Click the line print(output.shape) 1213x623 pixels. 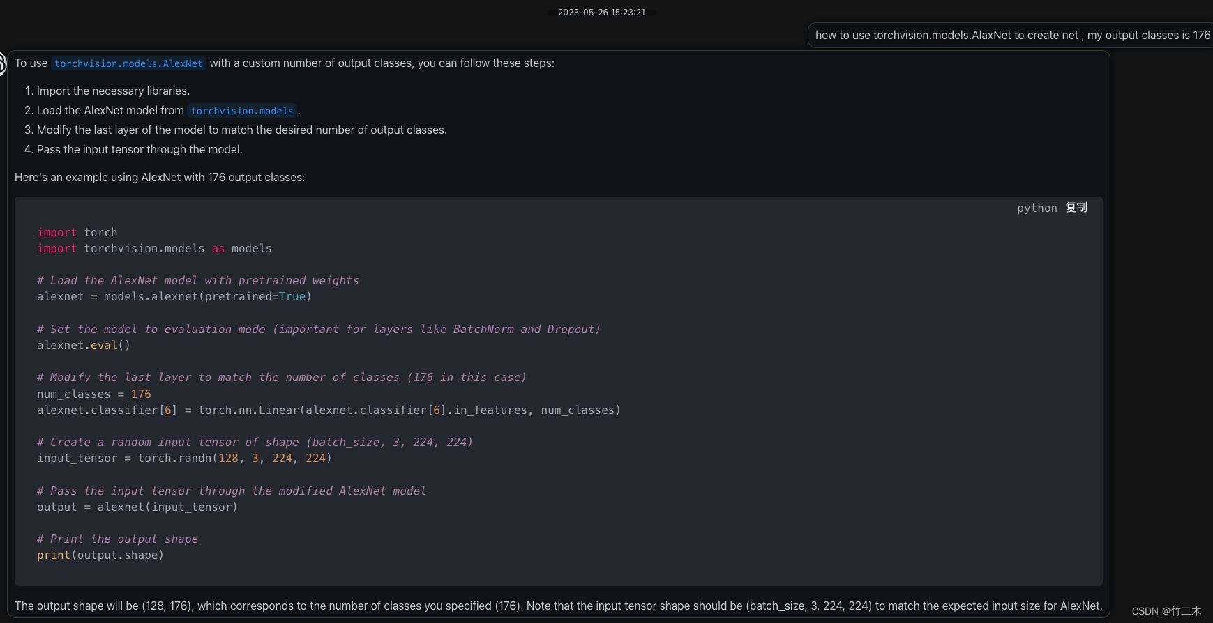pyautogui.click(x=100, y=555)
